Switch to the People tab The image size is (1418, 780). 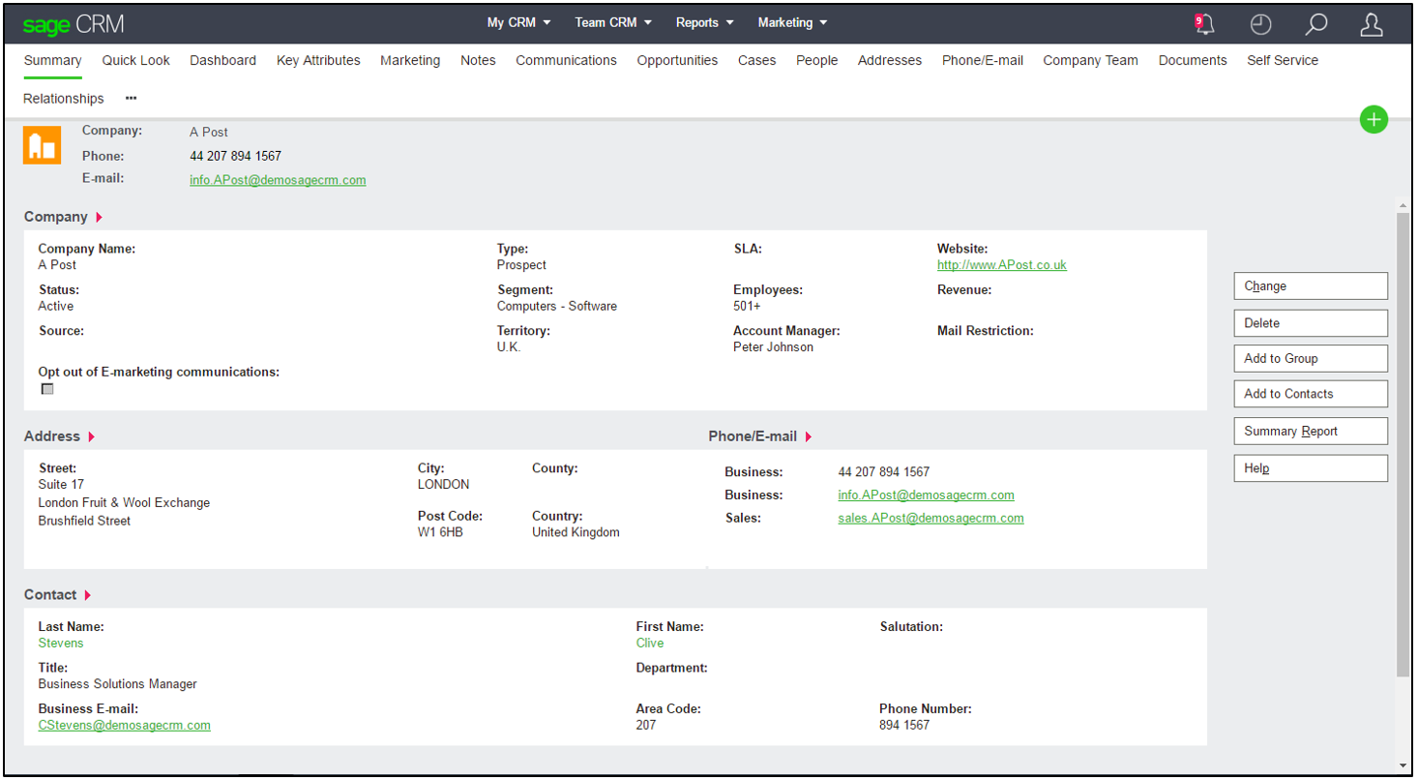pyautogui.click(x=816, y=60)
